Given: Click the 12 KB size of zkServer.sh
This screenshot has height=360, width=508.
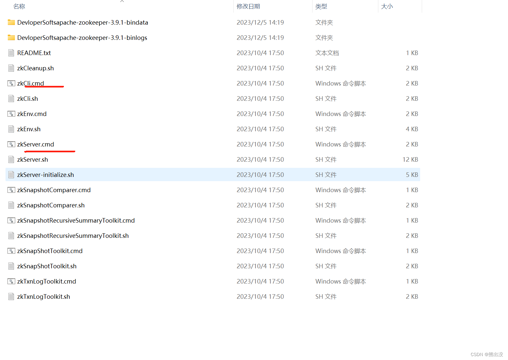Looking at the screenshot, I should coord(410,159).
